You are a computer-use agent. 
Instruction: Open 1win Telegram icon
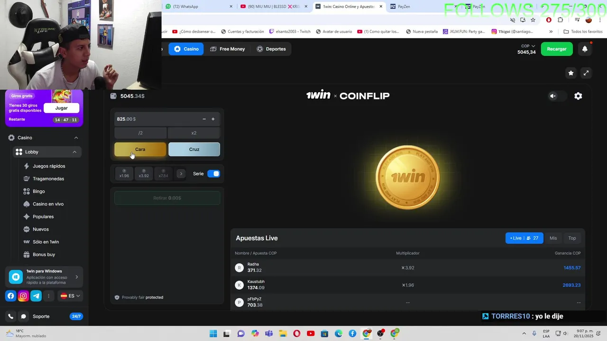tap(36, 296)
